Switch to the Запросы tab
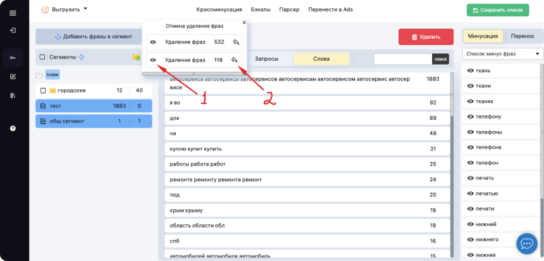The image size is (544, 261). [x=267, y=59]
